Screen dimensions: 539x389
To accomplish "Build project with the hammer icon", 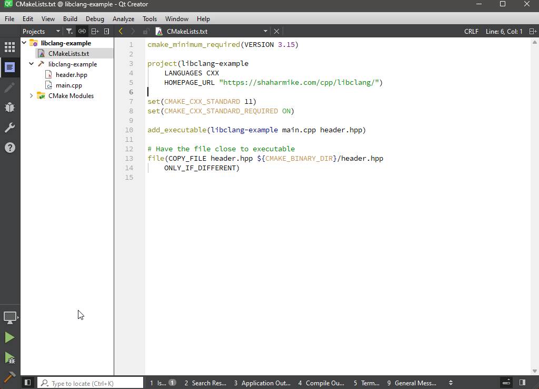I will pyautogui.click(x=9, y=377).
